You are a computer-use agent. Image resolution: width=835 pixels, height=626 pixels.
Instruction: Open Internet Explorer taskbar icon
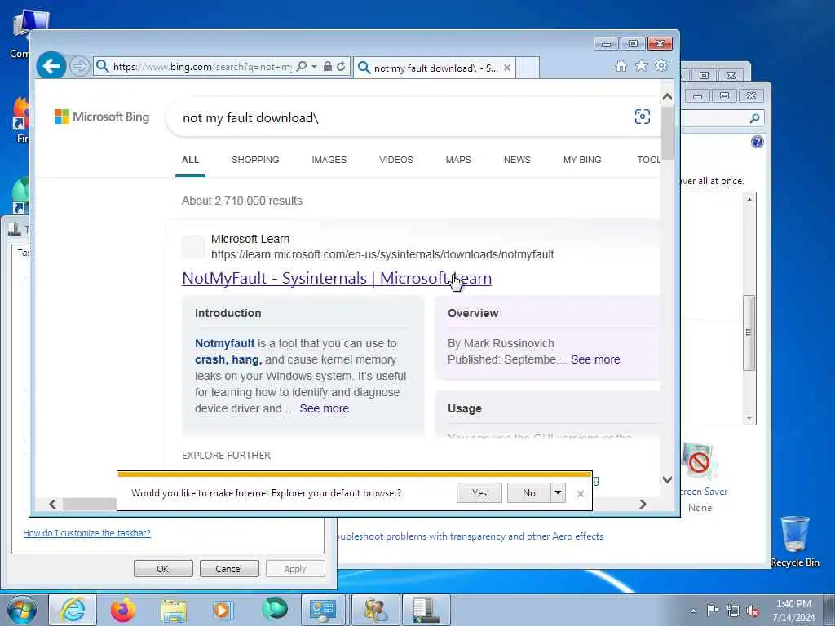[73, 610]
